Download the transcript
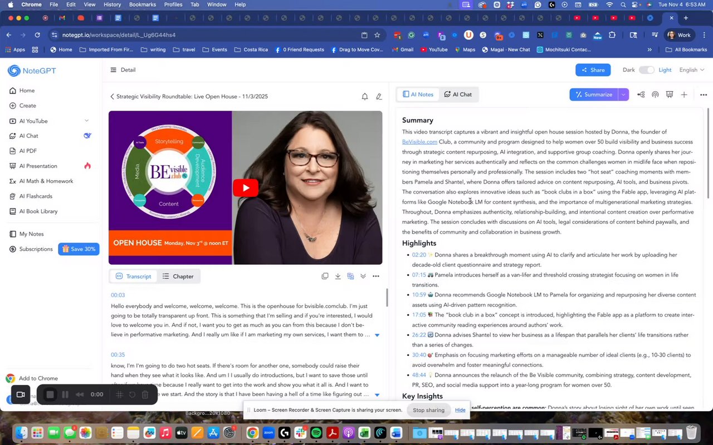Image resolution: width=713 pixels, height=445 pixels. click(338, 276)
